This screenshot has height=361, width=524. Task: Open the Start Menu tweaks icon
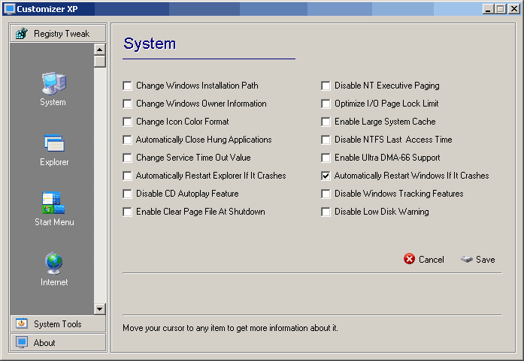point(53,203)
